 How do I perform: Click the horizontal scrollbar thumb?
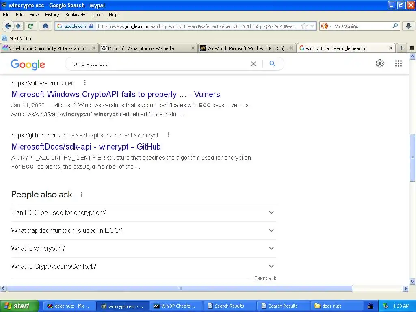(x=180, y=288)
